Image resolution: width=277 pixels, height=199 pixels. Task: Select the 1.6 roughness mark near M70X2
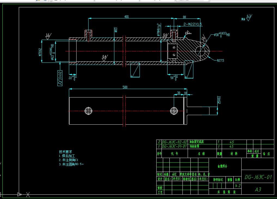(48, 36)
